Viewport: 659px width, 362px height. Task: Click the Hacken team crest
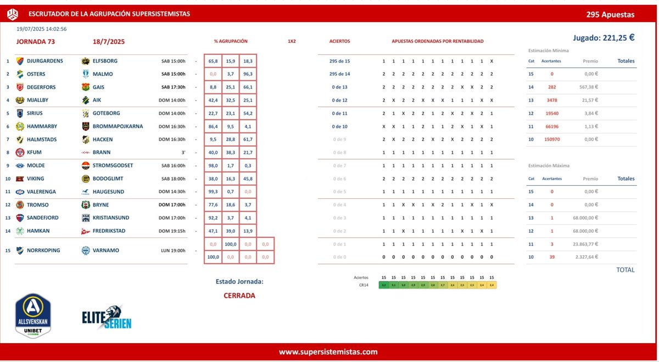(86, 140)
